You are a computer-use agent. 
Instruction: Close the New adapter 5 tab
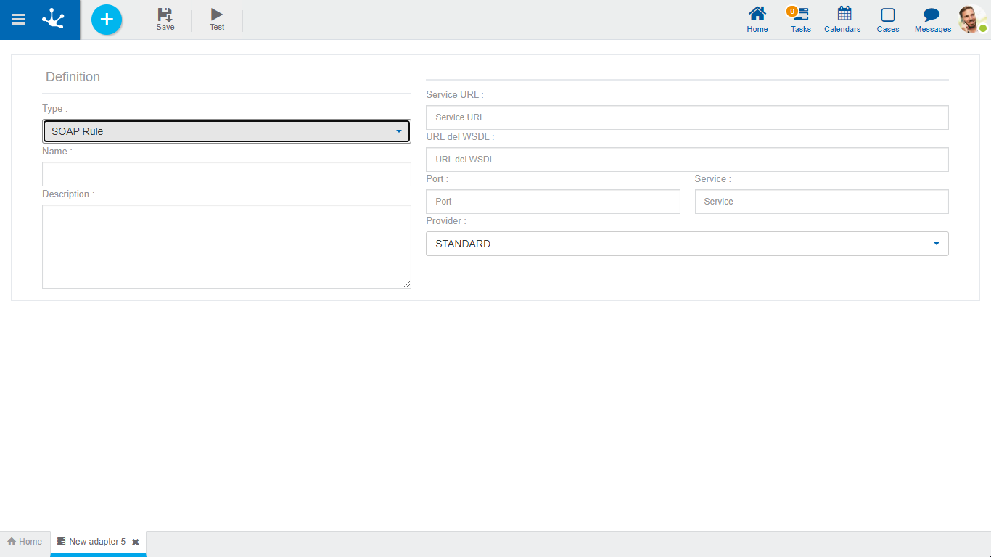pyautogui.click(x=136, y=542)
